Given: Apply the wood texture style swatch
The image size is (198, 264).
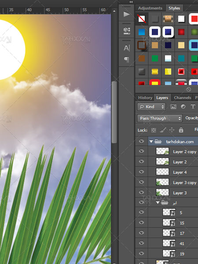Looking at the screenshot, I should (168, 18).
